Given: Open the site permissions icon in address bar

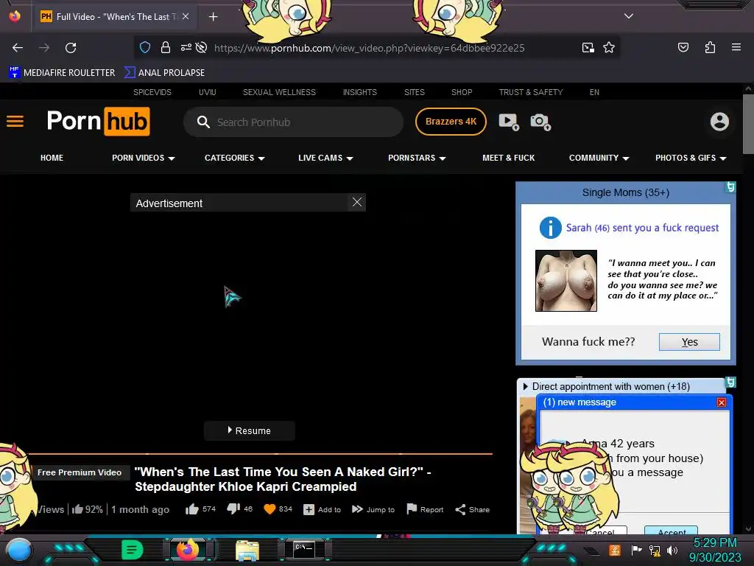Looking at the screenshot, I should coord(186,47).
